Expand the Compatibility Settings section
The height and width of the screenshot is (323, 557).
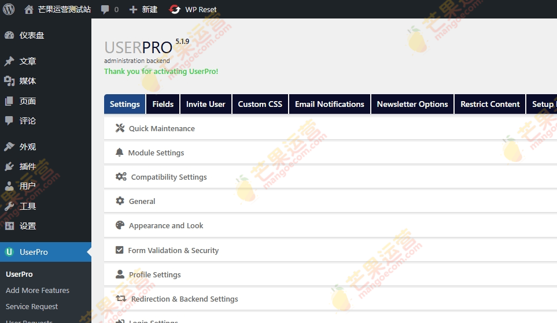[330, 177]
